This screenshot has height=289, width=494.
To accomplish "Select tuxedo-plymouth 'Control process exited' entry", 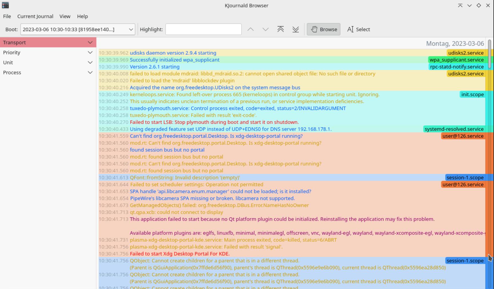I will click(238, 108).
